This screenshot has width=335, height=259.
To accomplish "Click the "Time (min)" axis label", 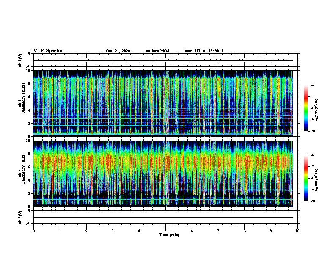I will pyautogui.click(x=169, y=235).
